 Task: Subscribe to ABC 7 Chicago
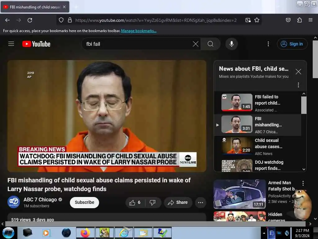pos(84,202)
